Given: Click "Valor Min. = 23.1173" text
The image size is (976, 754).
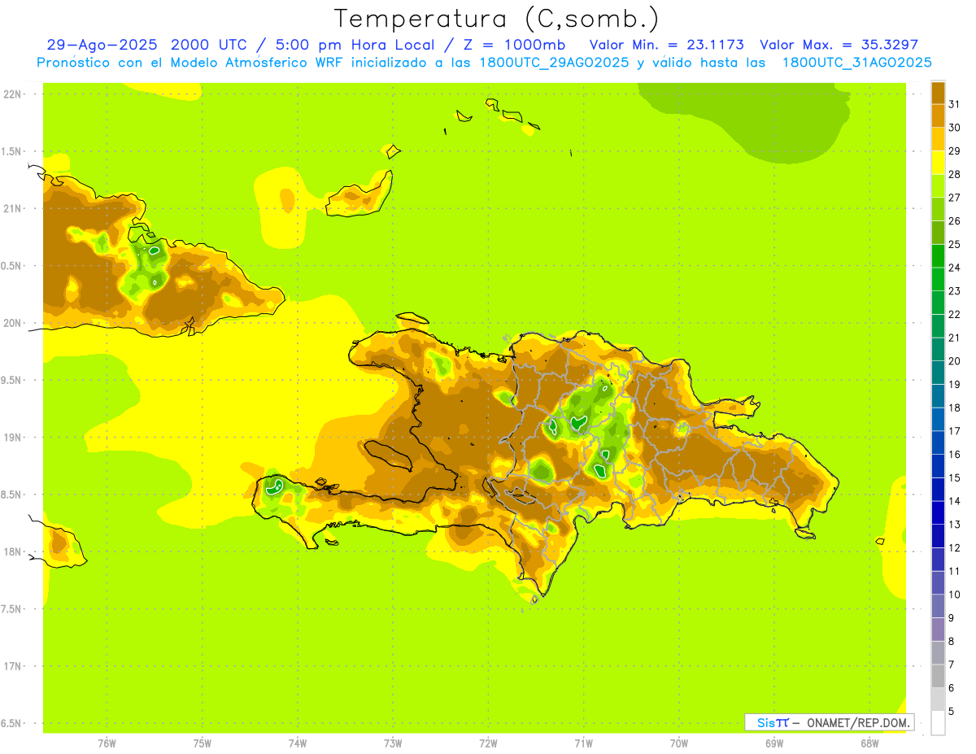Looking at the screenshot, I should point(666,45).
